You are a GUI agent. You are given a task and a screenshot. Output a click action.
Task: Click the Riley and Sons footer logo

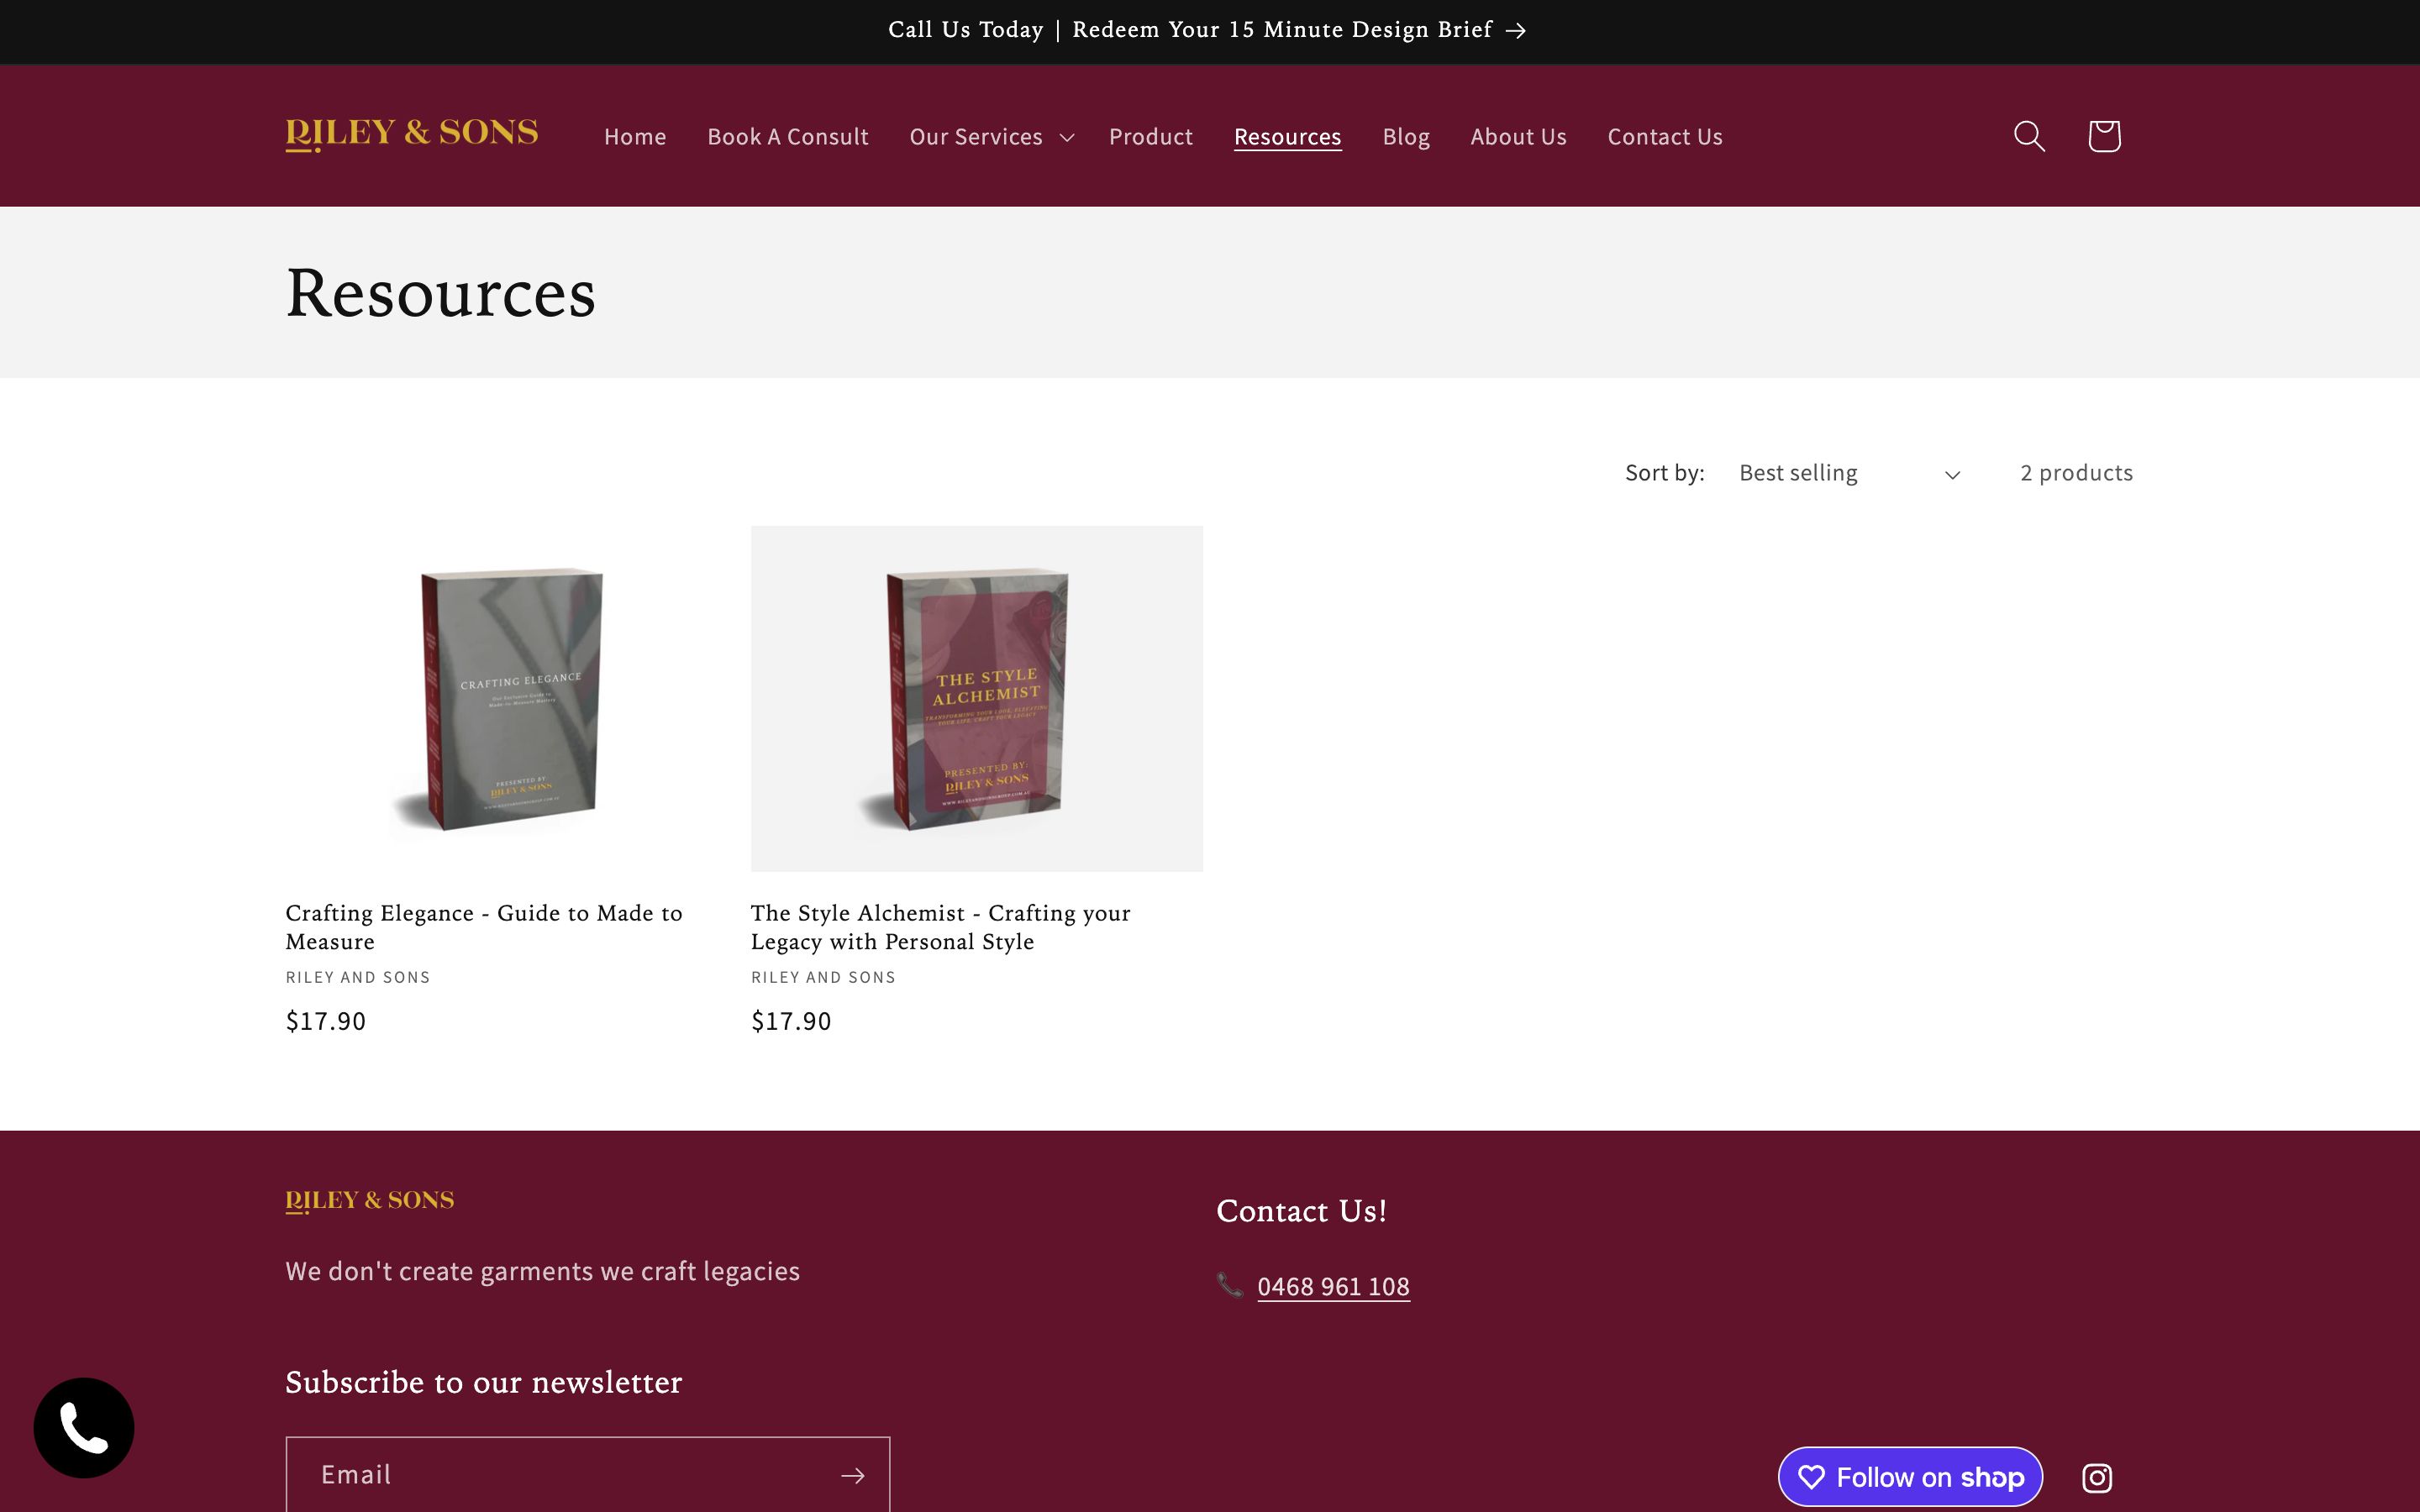pyautogui.click(x=370, y=1200)
